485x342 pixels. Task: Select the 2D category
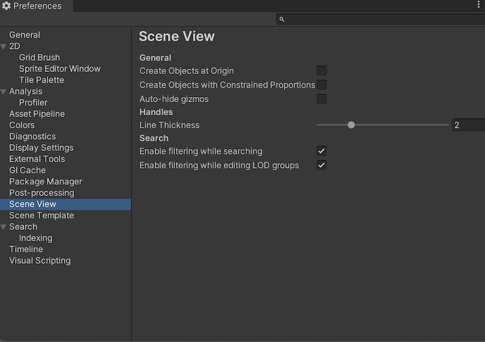(14, 46)
